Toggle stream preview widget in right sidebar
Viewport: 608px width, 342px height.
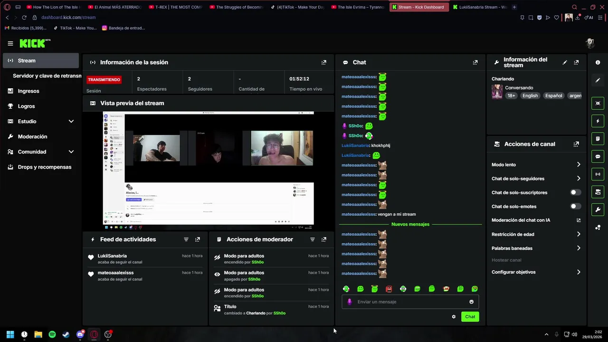[598, 103]
